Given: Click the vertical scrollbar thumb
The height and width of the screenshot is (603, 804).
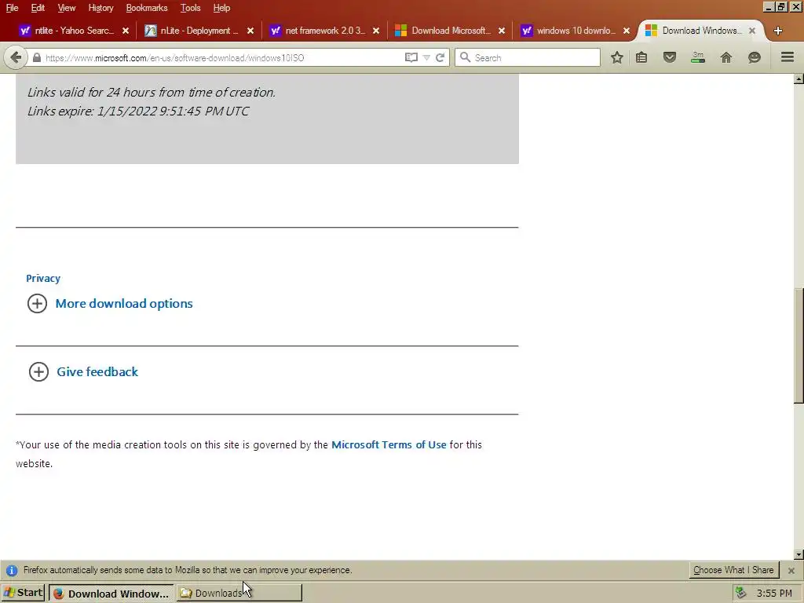Looking at the screenshot, I should coord(799,345).
